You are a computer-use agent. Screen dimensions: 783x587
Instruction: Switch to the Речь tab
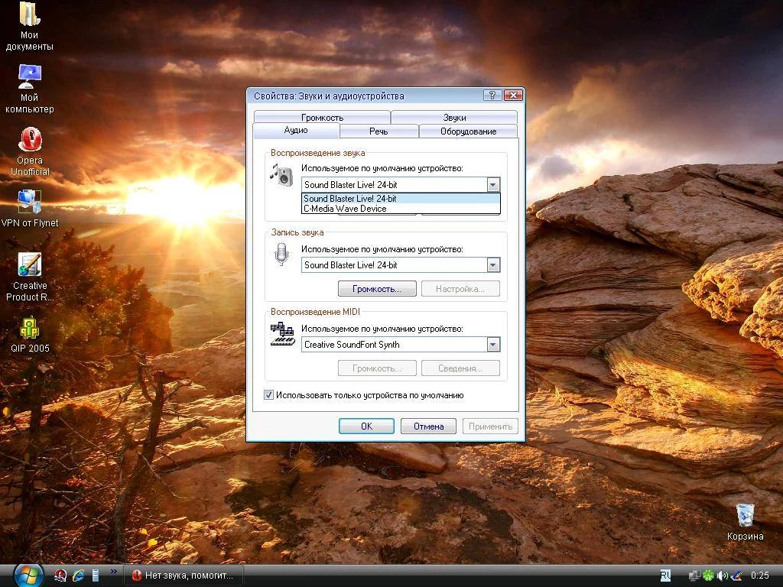click(379, 131)
